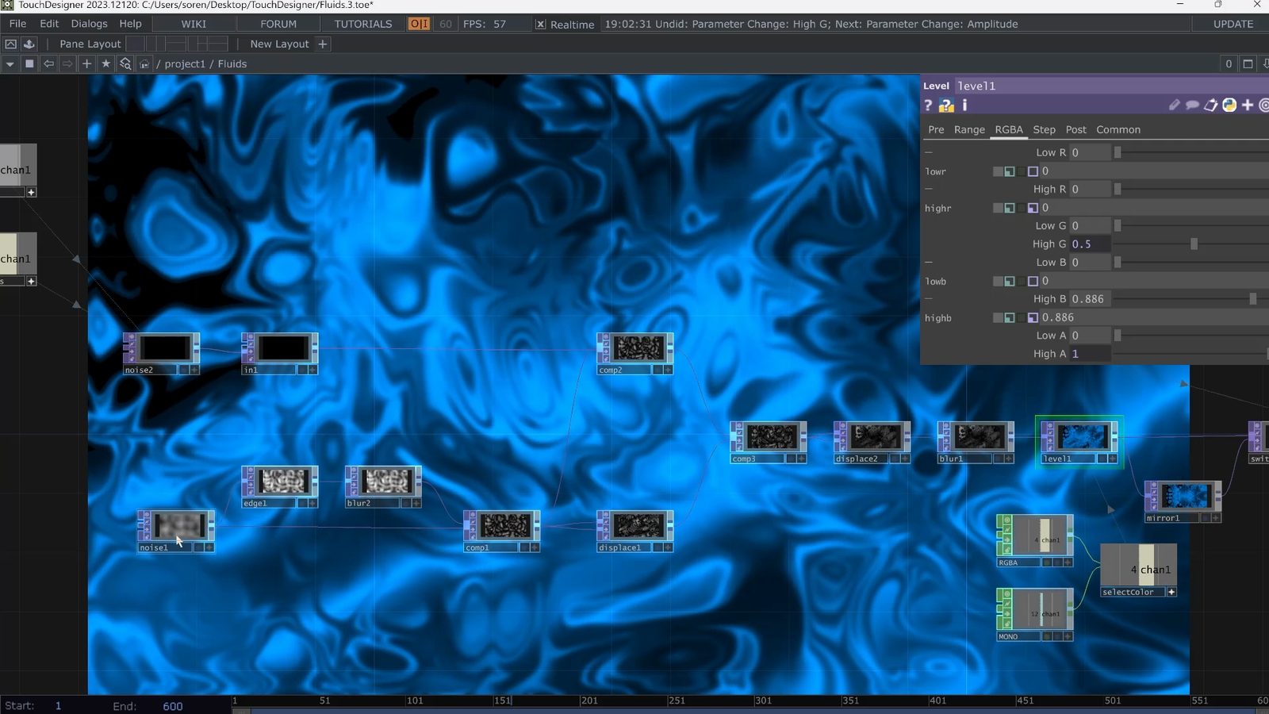Screen dimensions: 1269x714
Task: Click the star bookmark icon in path bar
Action: coord(105,63)
